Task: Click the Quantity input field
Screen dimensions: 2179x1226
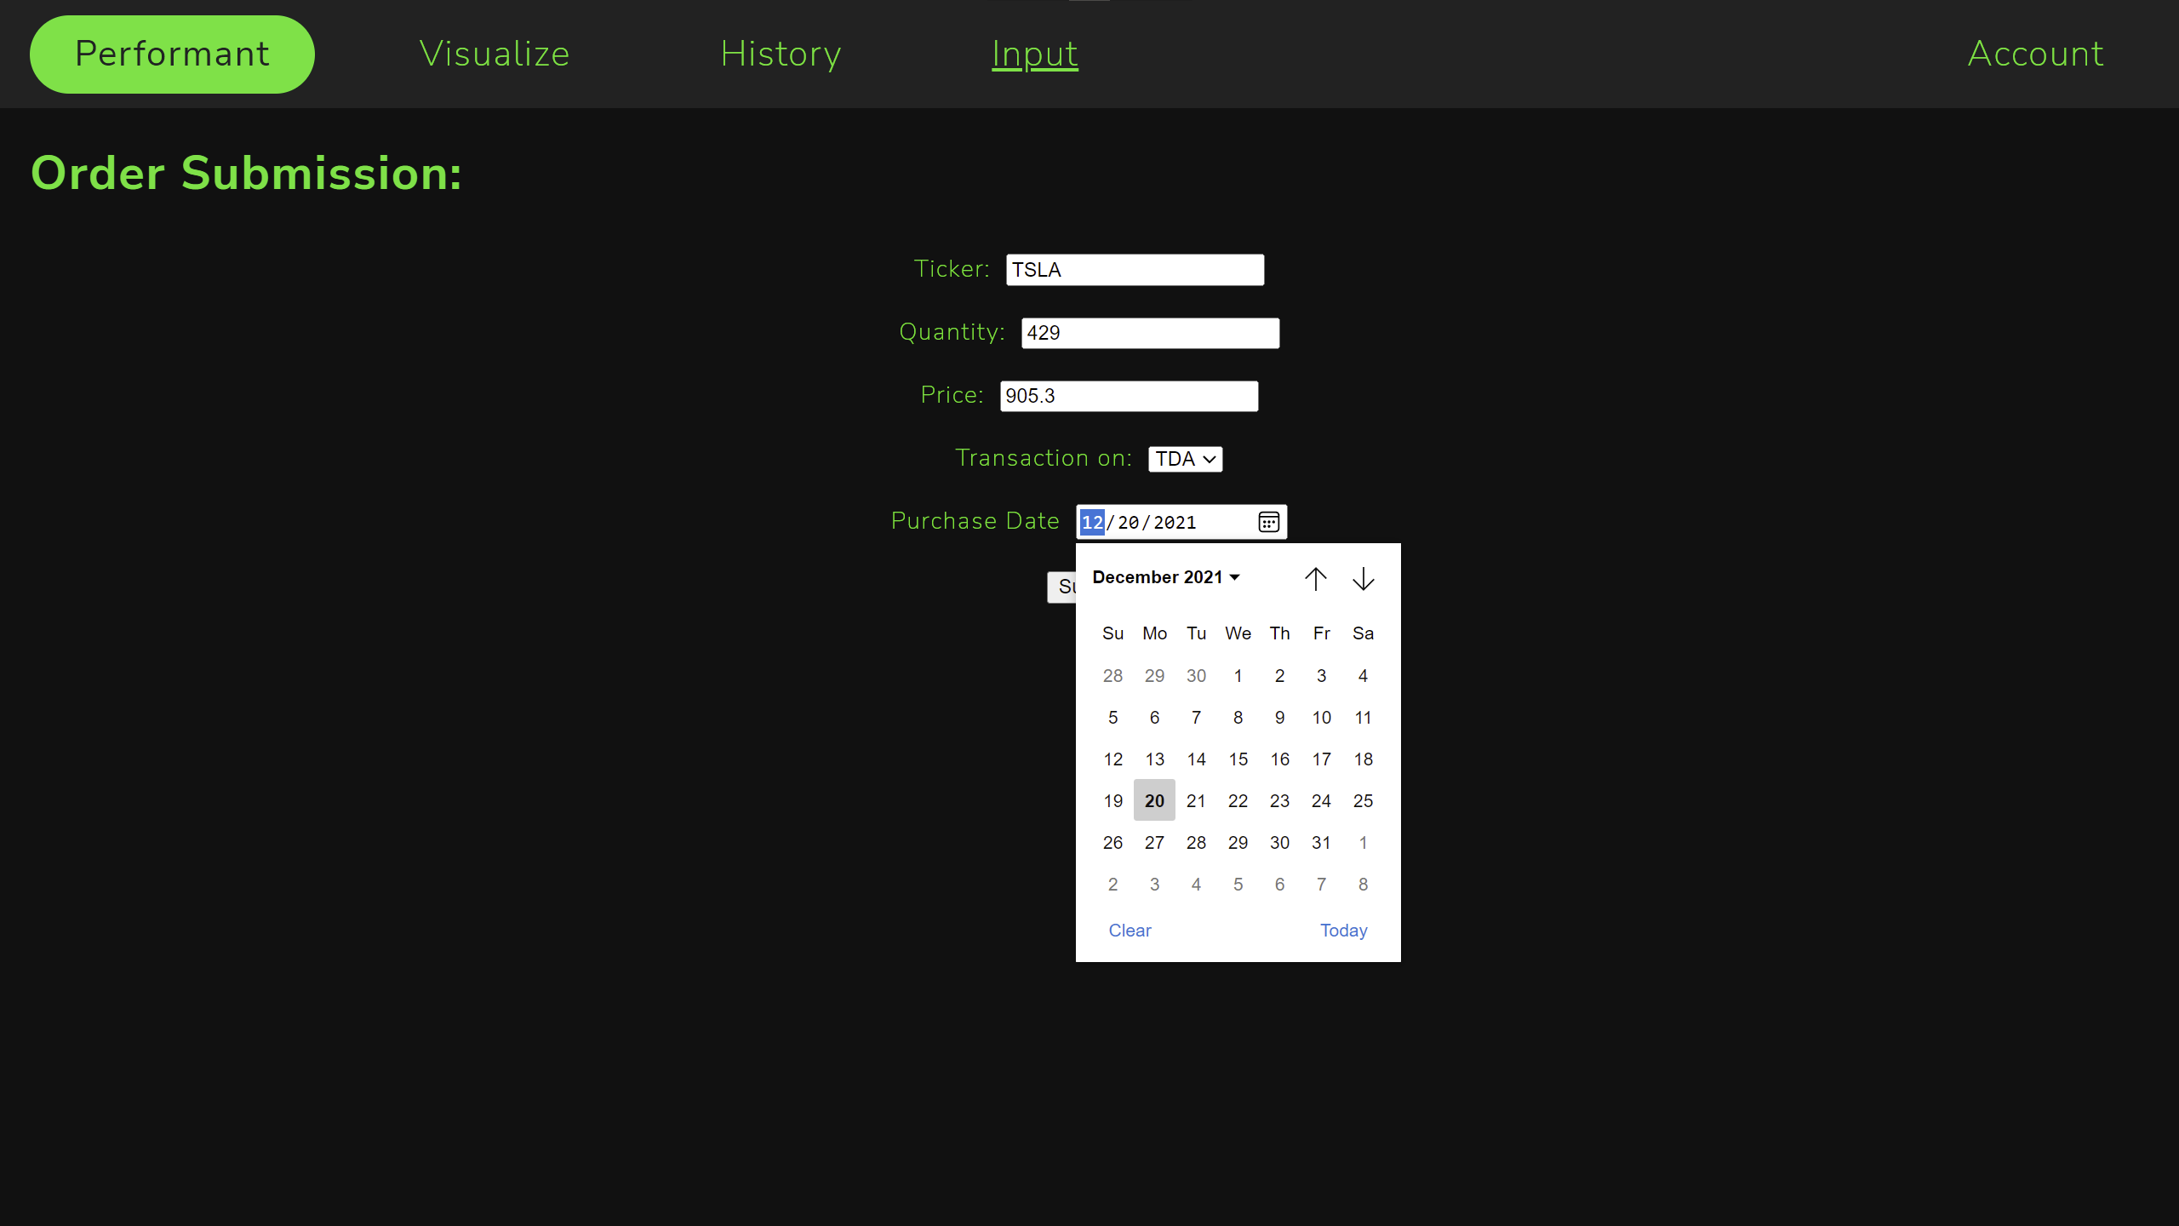Action: (1150, 333)
